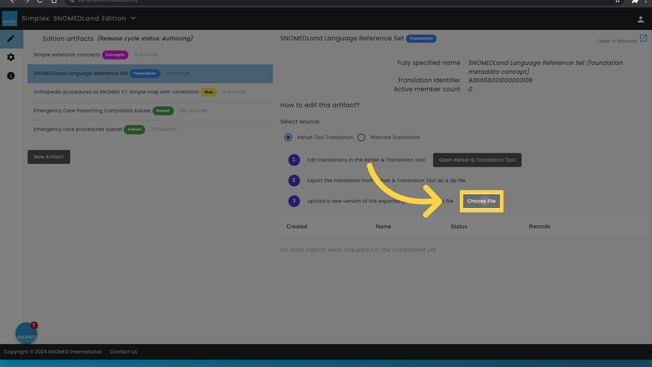652x367 pixels.
Task: Select the Simple extension concepts artifact
Action: point(67,55)
